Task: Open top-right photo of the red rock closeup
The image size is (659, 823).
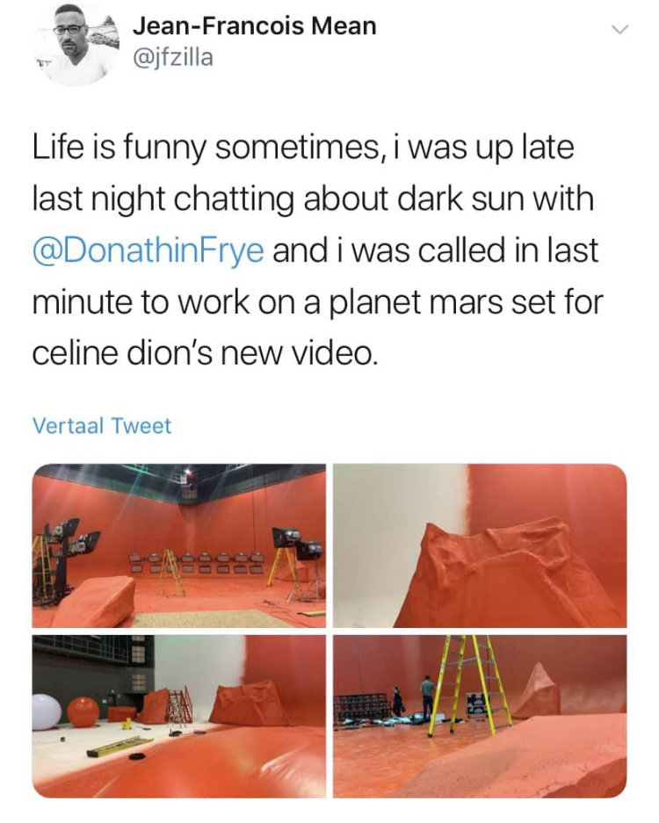Action: pyautogui.click(x=480, y=545)
